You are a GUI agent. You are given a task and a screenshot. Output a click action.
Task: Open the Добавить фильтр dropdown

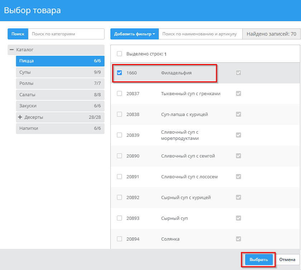pos(134,34)
